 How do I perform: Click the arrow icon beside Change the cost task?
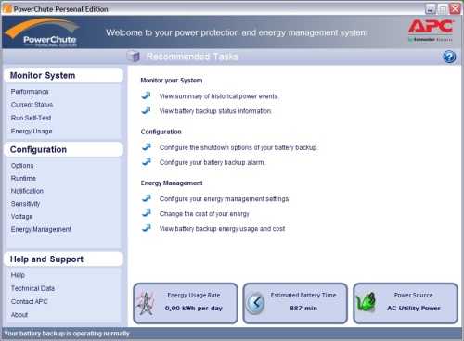point(147,213)
